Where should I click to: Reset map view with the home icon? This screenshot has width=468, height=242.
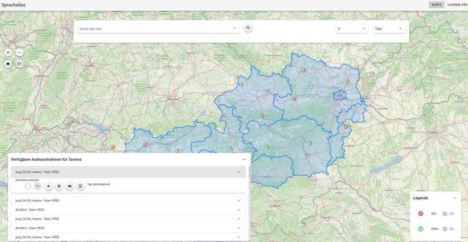8,64
